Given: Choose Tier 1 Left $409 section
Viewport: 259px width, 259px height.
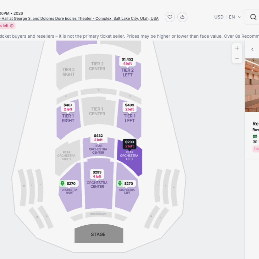Looking at the screenshot, I should 129,118.
